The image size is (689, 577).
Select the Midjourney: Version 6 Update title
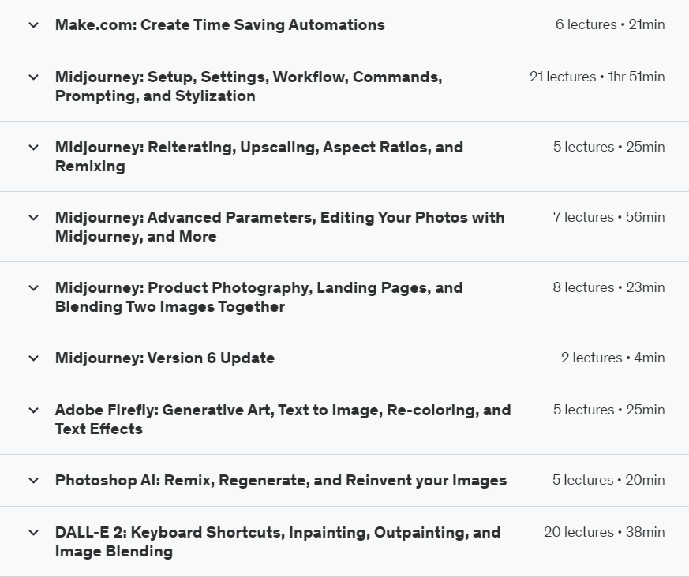[164, 358]
